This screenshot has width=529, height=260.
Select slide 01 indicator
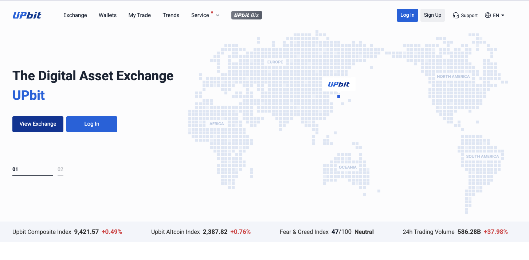tap(33, 171)
